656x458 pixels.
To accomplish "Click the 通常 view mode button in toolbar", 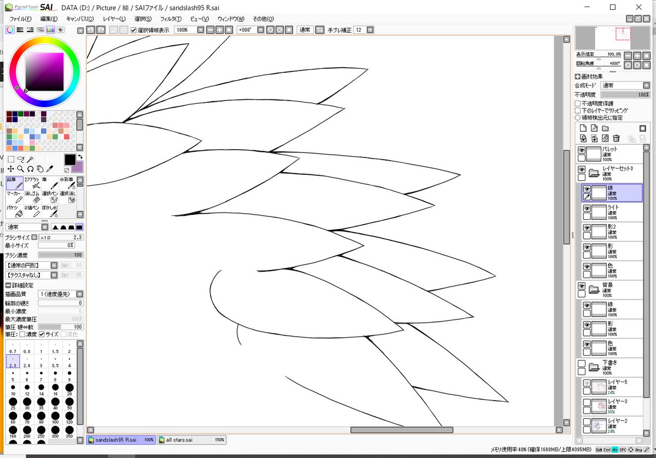I will pyautogui.click(x=304, y=30).
